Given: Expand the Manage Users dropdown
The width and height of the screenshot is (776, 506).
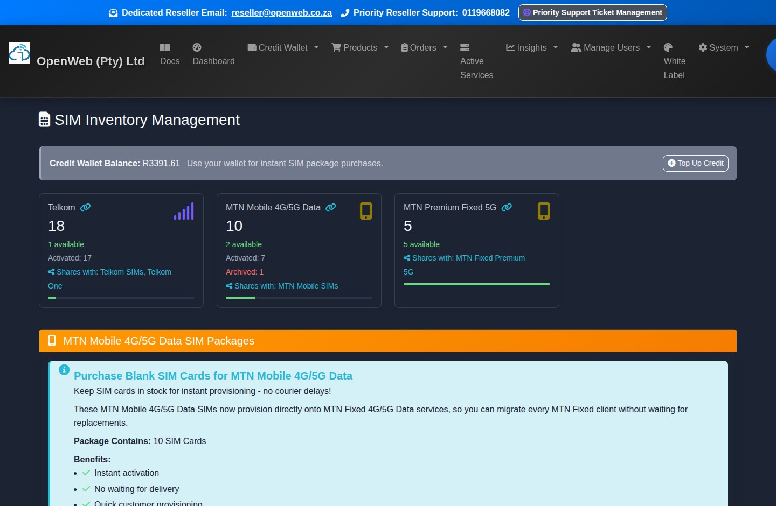Looking at the screenshot, I should point(611,47).
